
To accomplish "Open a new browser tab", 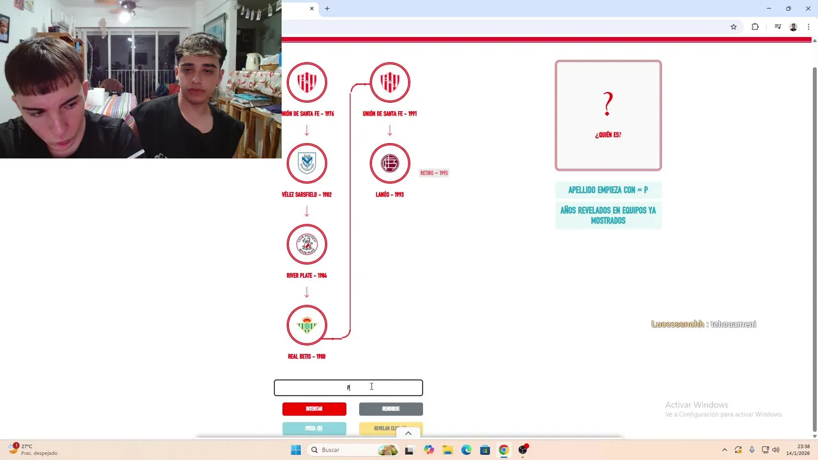I will (327, 8).
